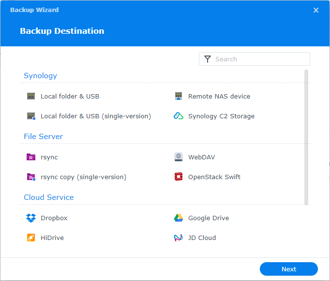Choose the Synology C2 Storage cloud icon
Image resolution: width=330 pixels, height=281 pixels.
[179, 116]
